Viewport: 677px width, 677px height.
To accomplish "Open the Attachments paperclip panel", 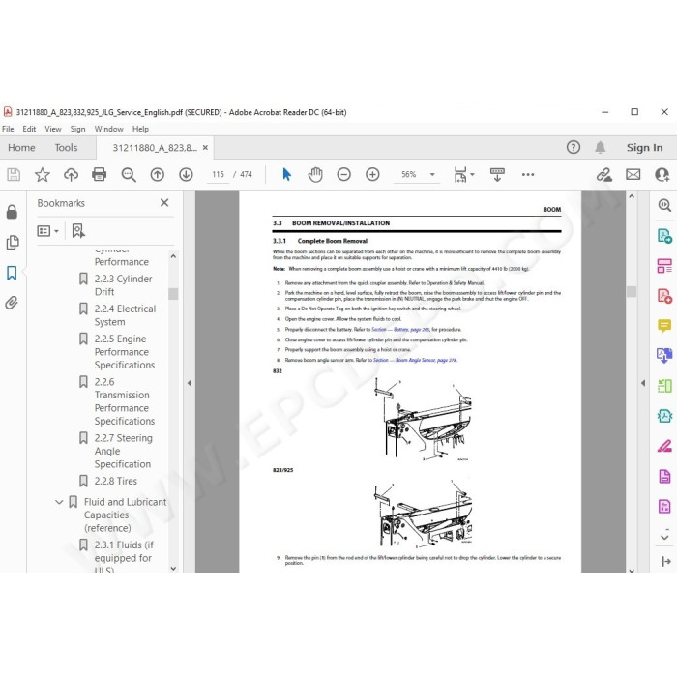I will pyautogui.click(x=12, y=303).
